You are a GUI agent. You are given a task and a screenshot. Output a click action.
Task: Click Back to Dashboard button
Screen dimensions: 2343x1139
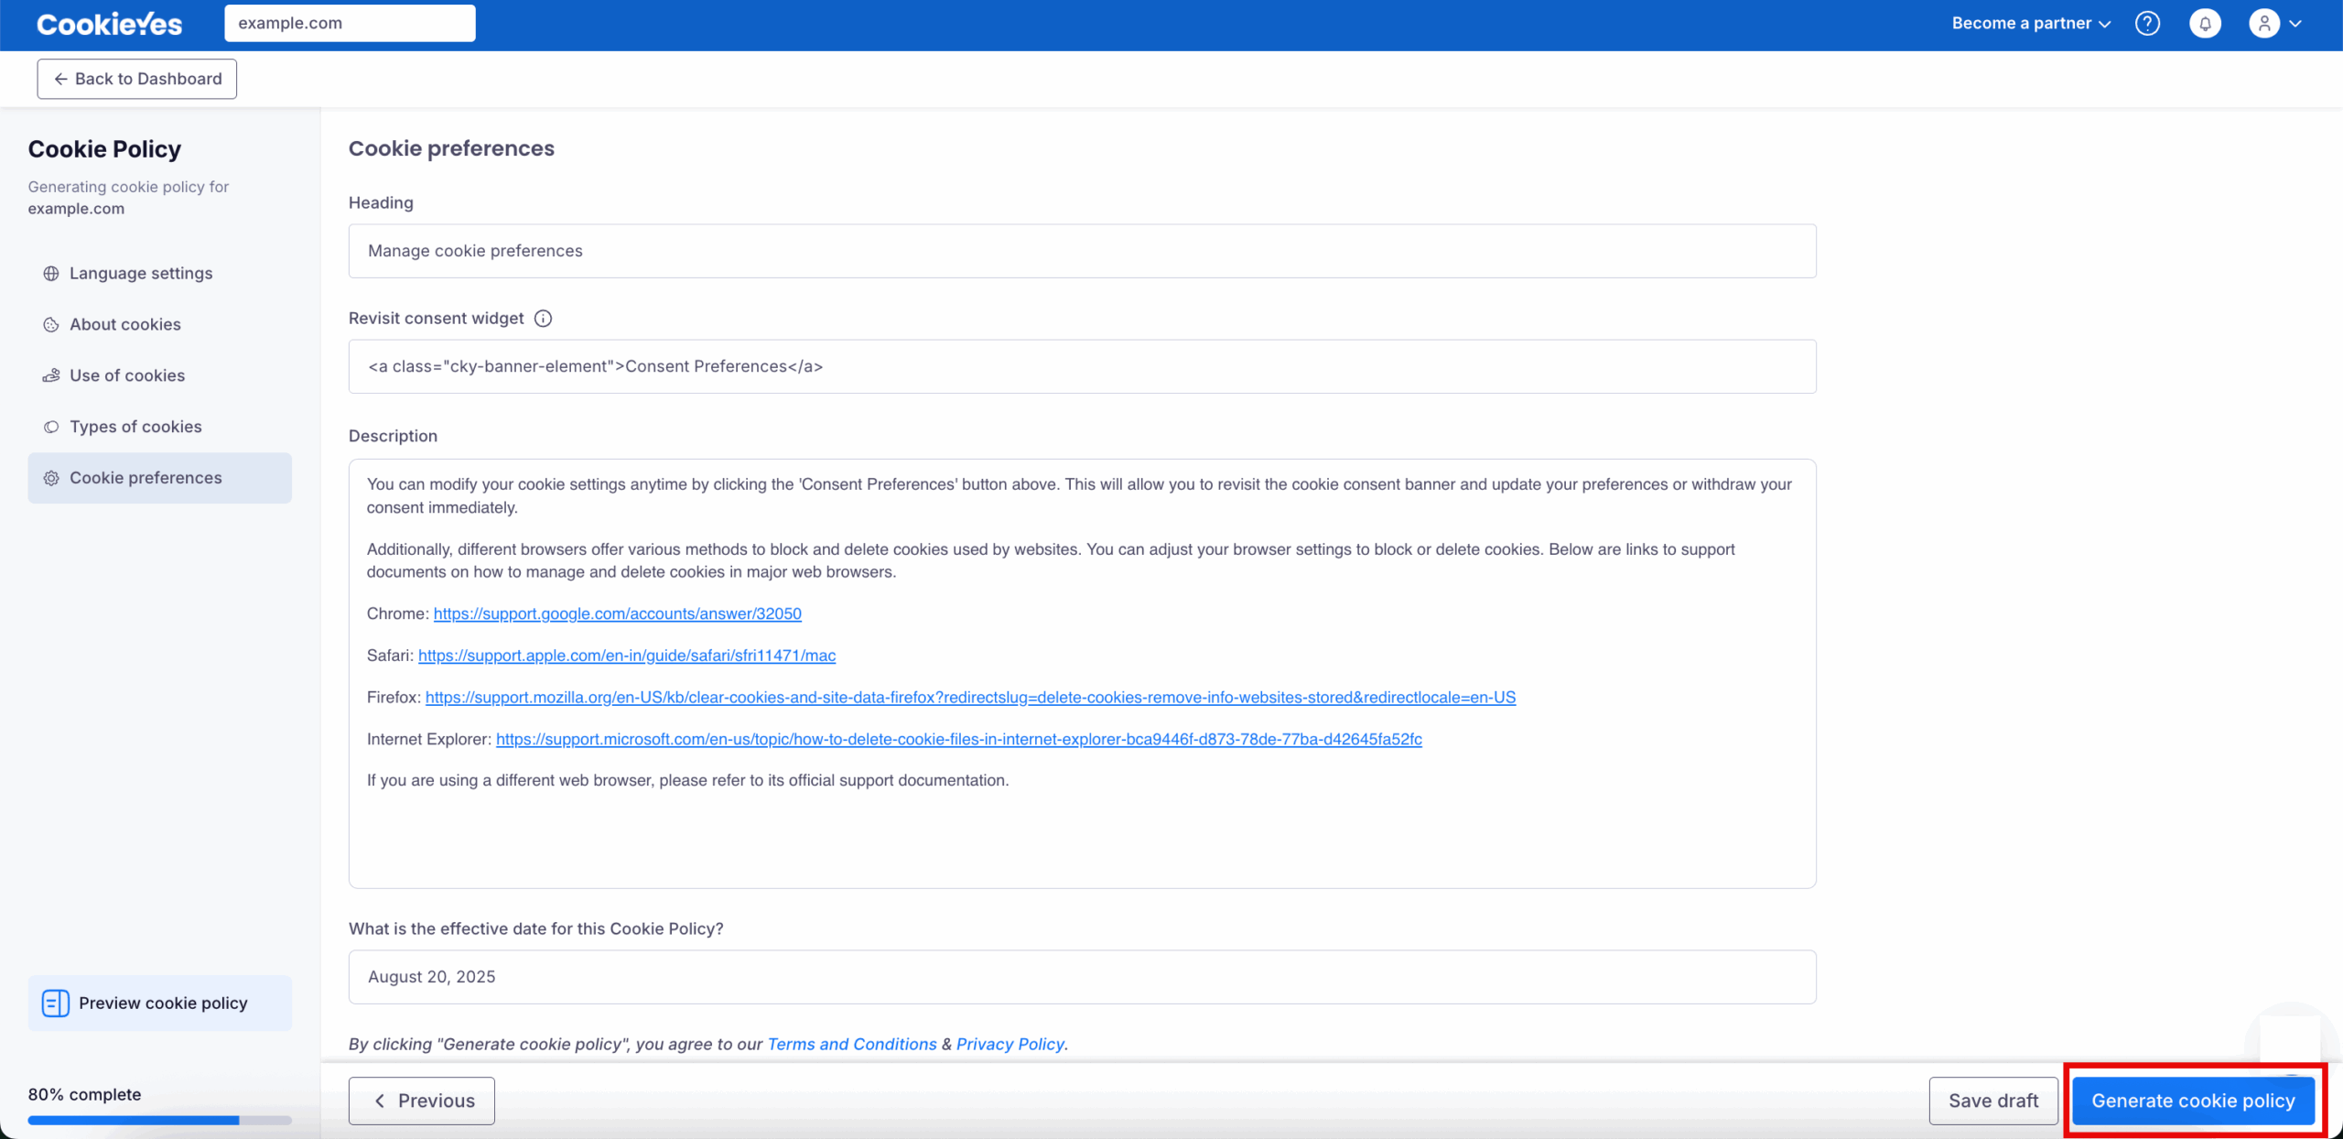click(x=136, y=79)
